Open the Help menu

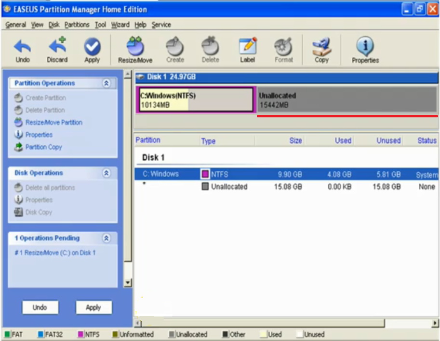[x=140, y=25]
